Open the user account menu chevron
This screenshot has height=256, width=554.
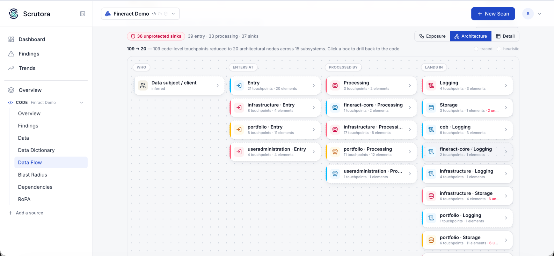tap(540, 14)
